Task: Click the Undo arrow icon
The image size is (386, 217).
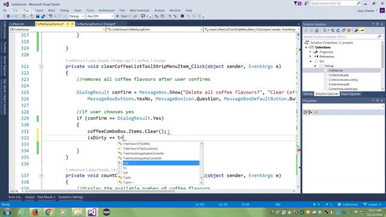Action: pos(51,16)
